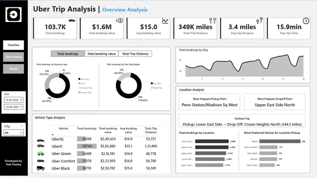Click the Farthest Trip pickup and drop-off text
317x178 pixels.
242,125
